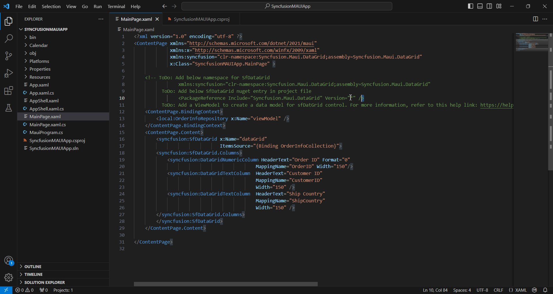The height and width of the screenshot is (294, 553).
Task: Open errors and warnings count in status bar
Action: [x=25, y=290]
